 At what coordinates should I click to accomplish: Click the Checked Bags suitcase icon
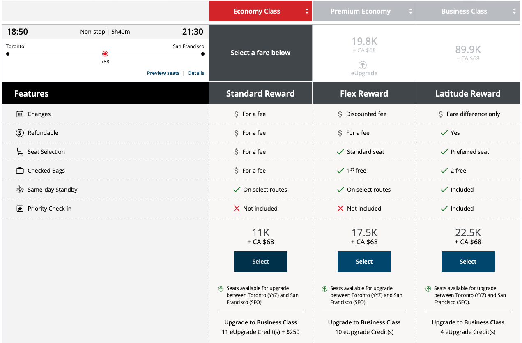pos(20,171)
